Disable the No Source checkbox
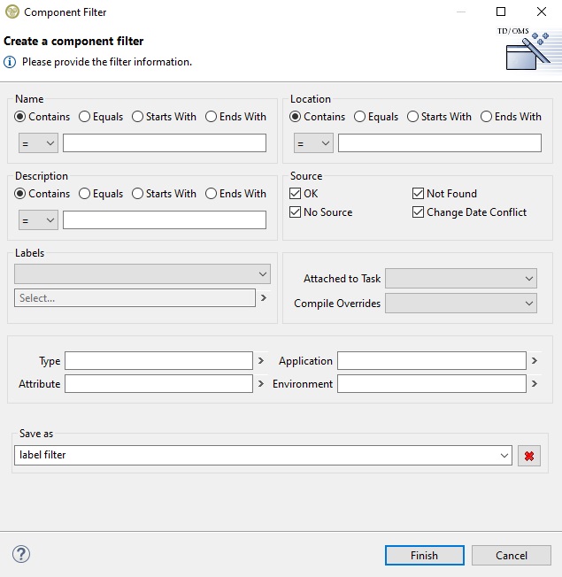562x577 pixels. (296, 212)
